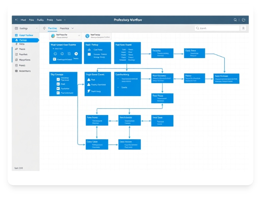
Task: Click the highlighted sidebar item's user icon
Action: click(x=16, y=40)
